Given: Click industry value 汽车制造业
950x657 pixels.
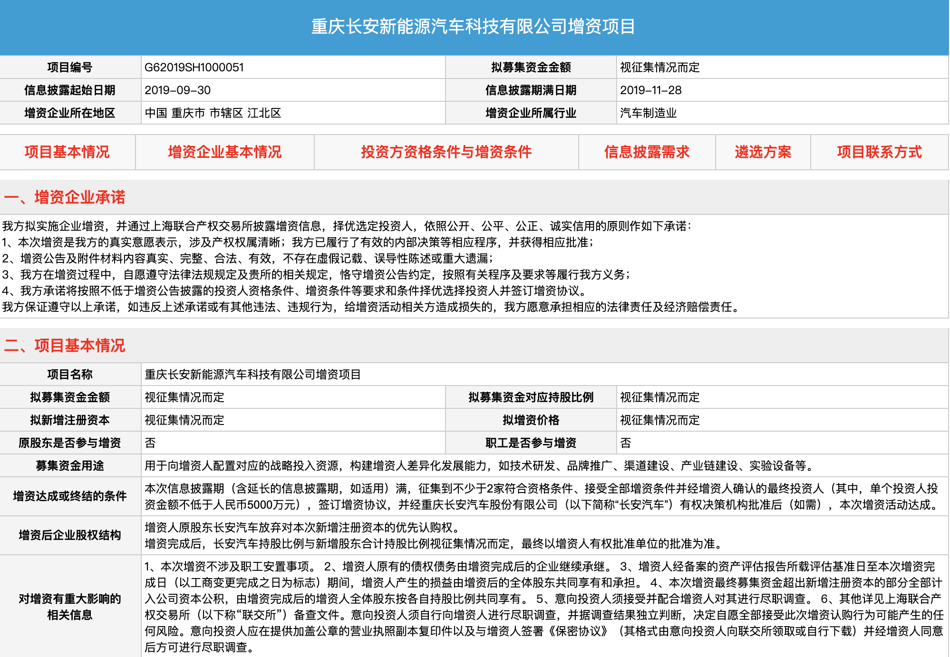Looking at the screenshot, I should coord(649,113).
